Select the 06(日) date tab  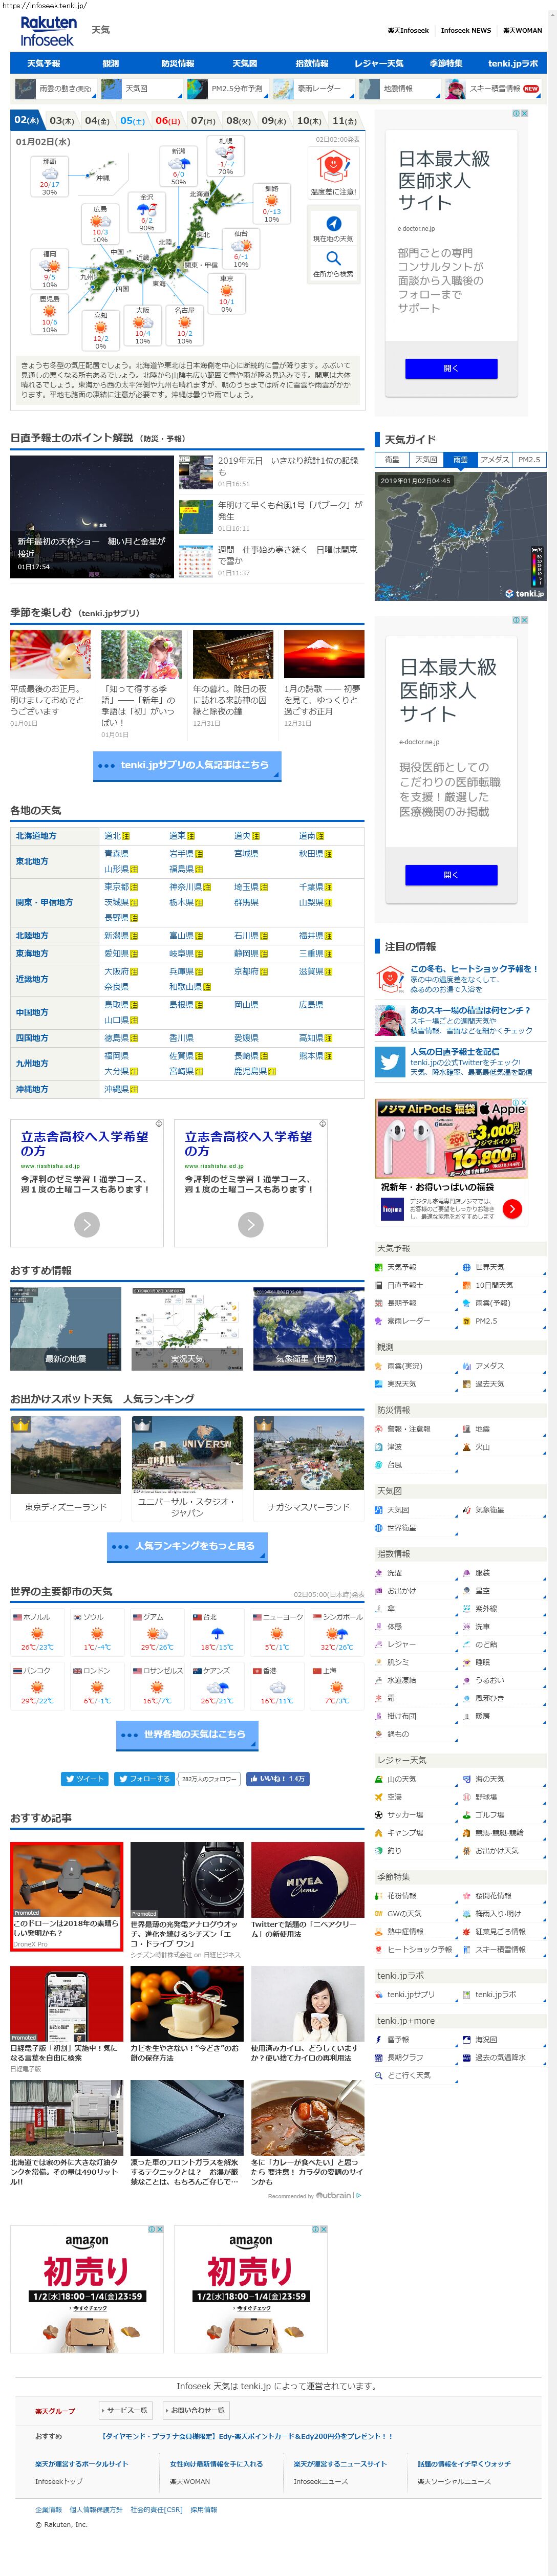(x=168, y=121)
